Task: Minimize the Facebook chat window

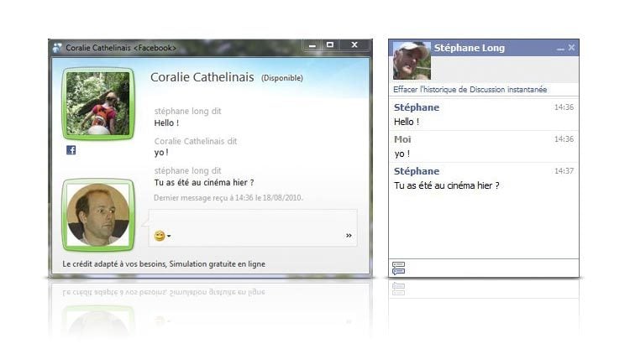Action: coord(560,49)
